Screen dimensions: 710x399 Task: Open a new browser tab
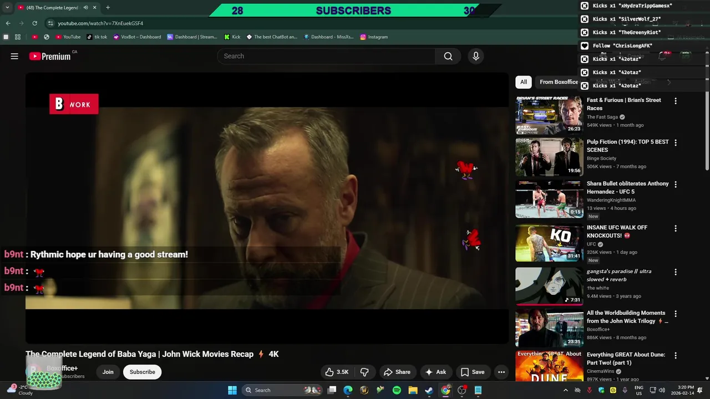108,8
